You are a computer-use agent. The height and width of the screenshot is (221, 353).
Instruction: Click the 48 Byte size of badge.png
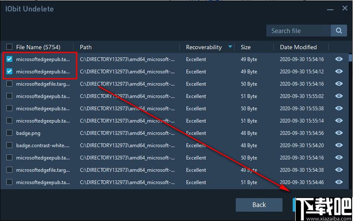click(x=249, y=133)
